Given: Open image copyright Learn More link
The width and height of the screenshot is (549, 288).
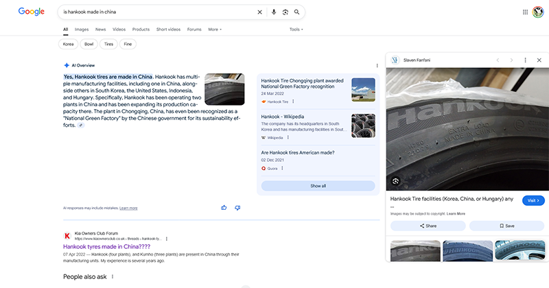Looking at the screenshot, I should pyautogui.click(x=456, y=213).
